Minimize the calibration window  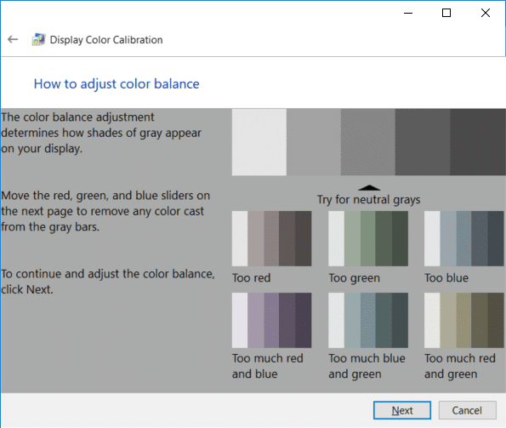click(408, 13)
